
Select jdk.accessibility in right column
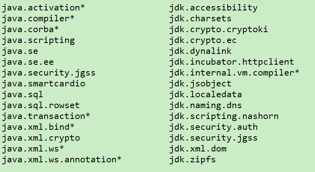tap(213, 8)
